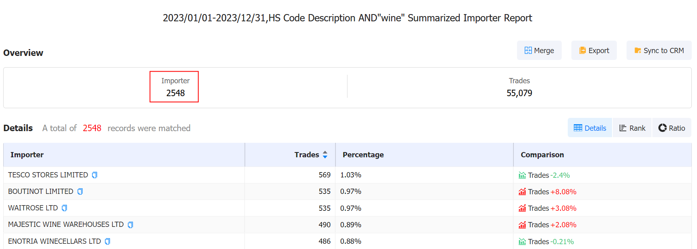Copy the TESCO STORES LIMITED name icon
Screen dimensions: 697x249
pyautogui.click(x=95, y=175)
